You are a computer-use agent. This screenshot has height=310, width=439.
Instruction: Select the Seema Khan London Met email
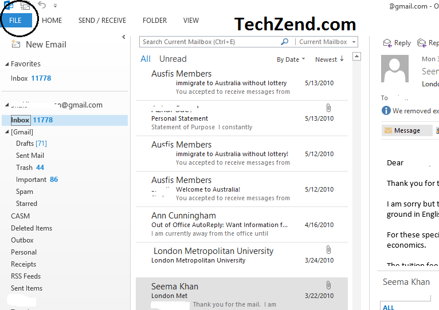click(242, 293)
